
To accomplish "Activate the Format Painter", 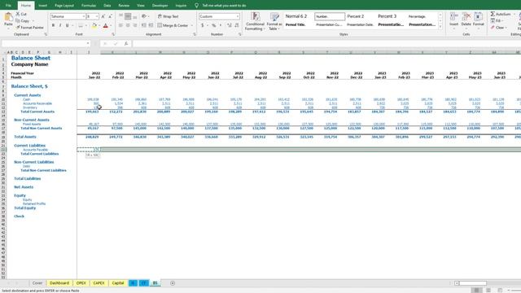I will 30,27.
